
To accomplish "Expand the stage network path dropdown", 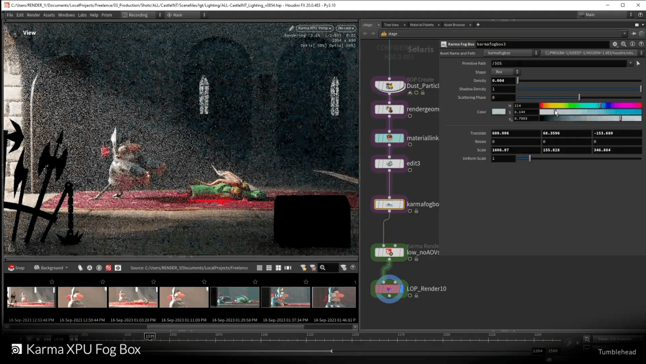I will point(624,34).
